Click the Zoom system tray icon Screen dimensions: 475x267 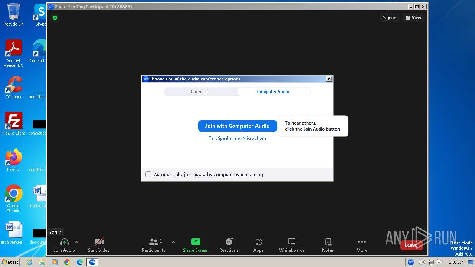pyautogui.click(x=411, y=262)
